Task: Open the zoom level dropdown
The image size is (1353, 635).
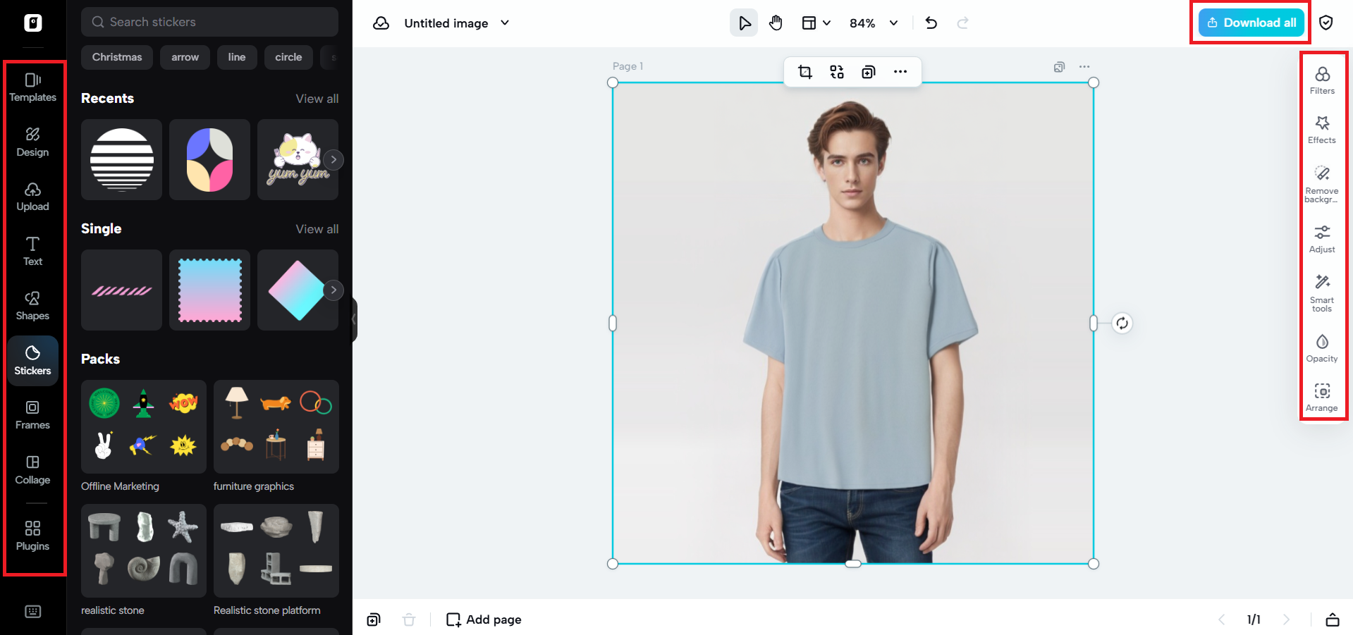Action: point(873,23)
